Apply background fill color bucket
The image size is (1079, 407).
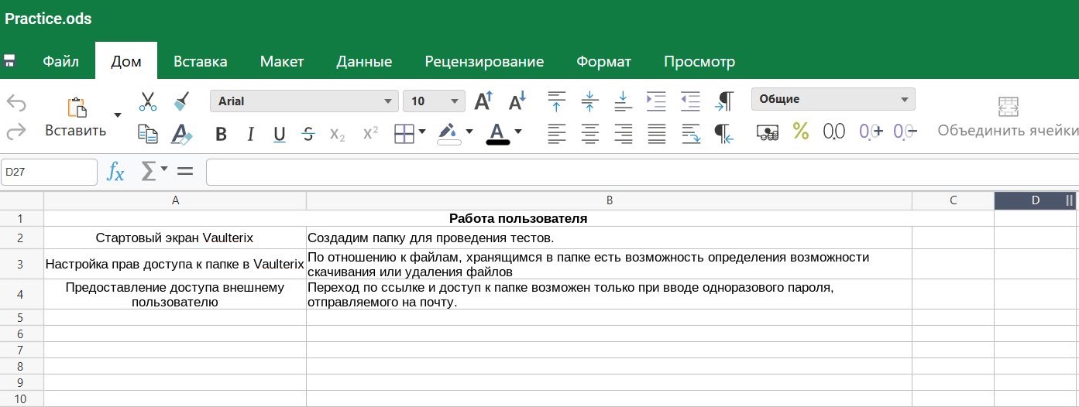448,135
